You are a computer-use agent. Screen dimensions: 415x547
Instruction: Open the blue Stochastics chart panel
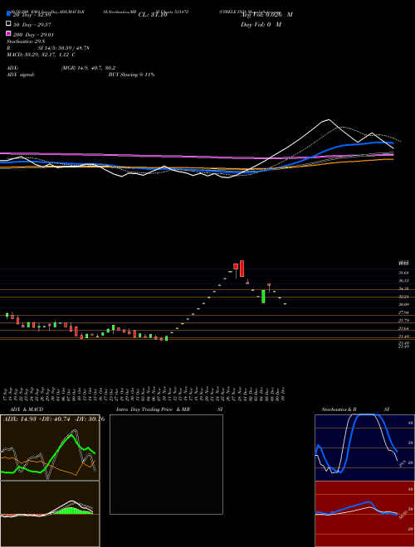pyautogui.click(x=364, y=448)
